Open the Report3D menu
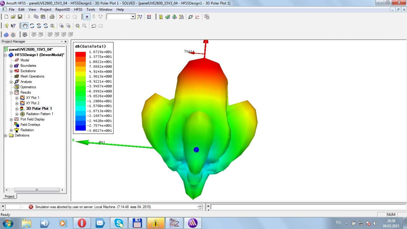The width and height of the screenshot is (407, 229). (63, 10)
